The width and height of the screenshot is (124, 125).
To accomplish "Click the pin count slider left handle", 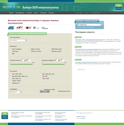I will pyautogui.click(x=42, y=64).
